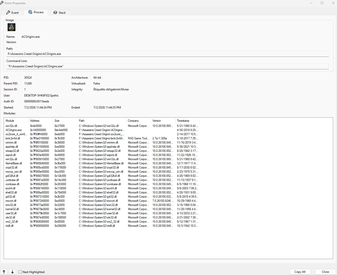This screenshot has height=275, width=337.
Task: Click the Integrity value Étiquette obligatoire
Action: pyautogui.click(x=111, y=89)
